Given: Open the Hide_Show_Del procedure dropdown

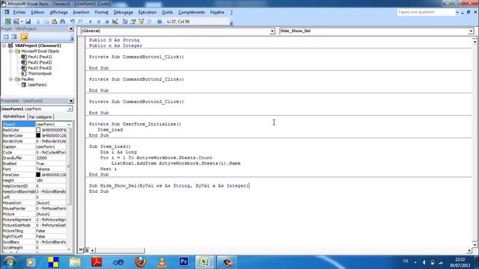Looking at the screenshot, I should 471,31.
